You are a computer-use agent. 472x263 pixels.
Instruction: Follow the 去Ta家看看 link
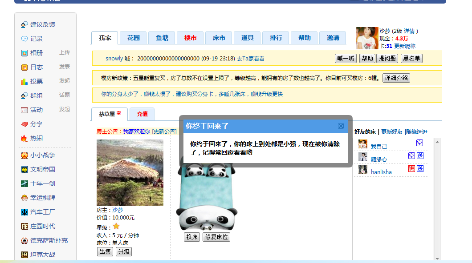250,59
